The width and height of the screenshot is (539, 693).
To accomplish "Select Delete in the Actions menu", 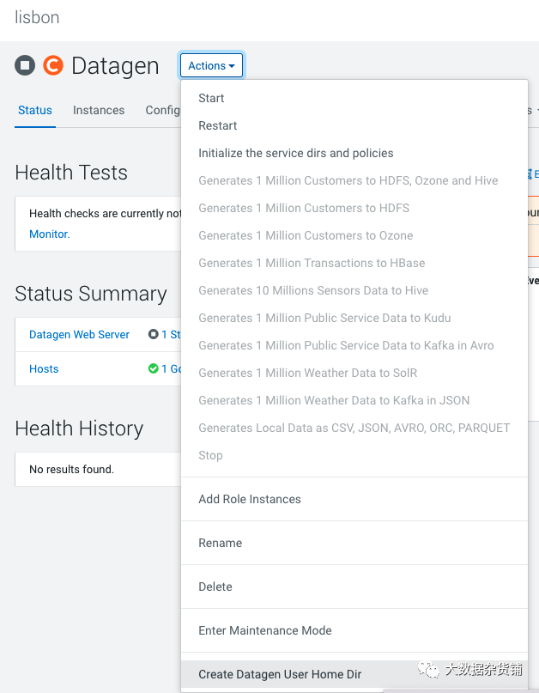I will coord(215,587).
